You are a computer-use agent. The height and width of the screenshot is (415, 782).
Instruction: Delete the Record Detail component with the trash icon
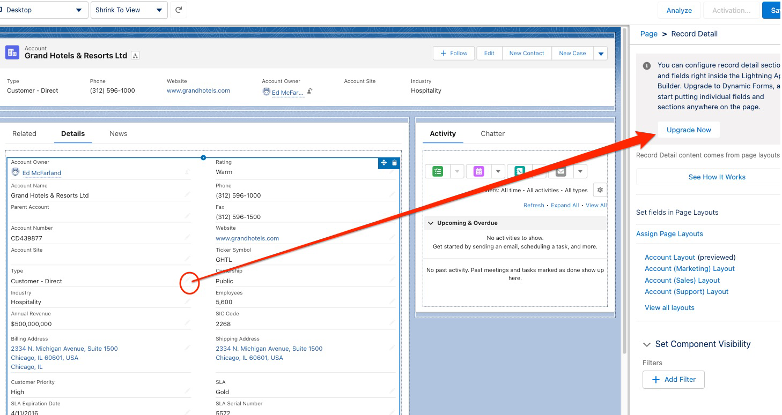[x=395, y=163]
